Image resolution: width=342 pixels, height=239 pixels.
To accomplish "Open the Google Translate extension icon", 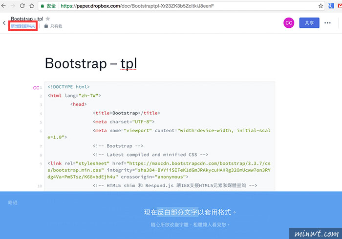I will (x=331, y=6).
